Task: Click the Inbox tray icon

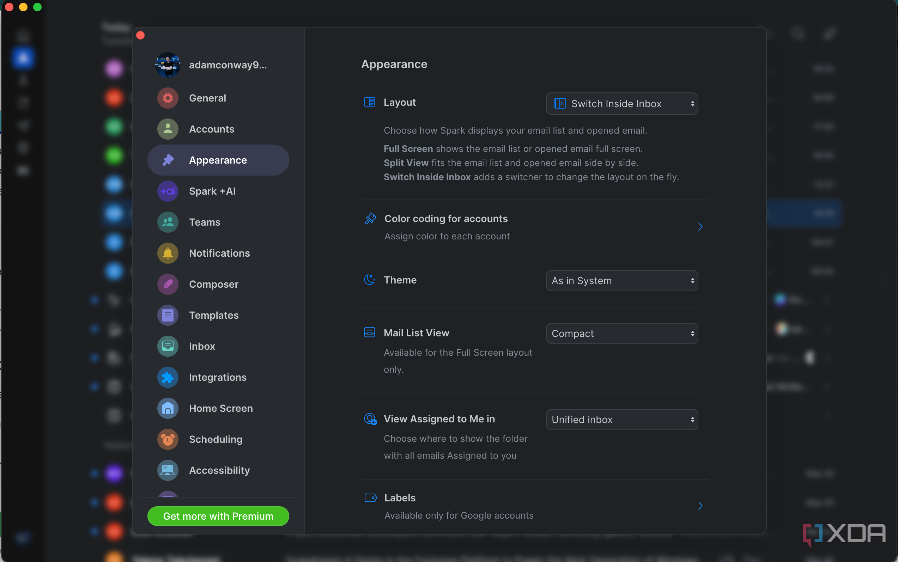Action: coord(168,347)
